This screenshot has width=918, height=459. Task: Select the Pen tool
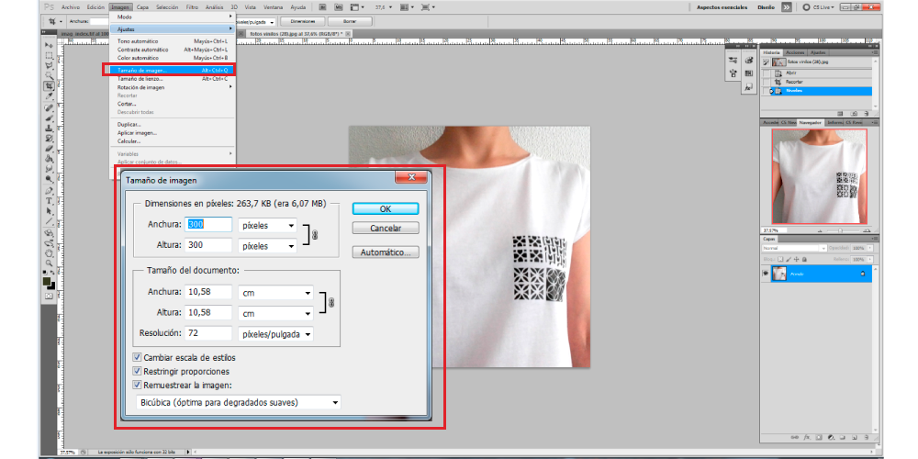[50, 190]
